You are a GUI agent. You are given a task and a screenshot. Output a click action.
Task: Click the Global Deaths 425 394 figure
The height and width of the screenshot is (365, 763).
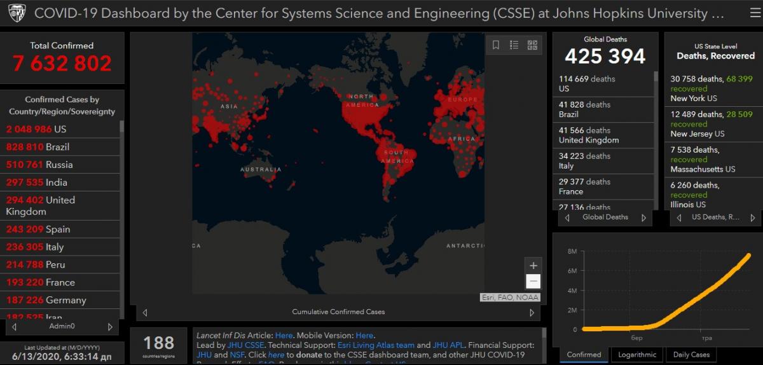click(605, 57)
